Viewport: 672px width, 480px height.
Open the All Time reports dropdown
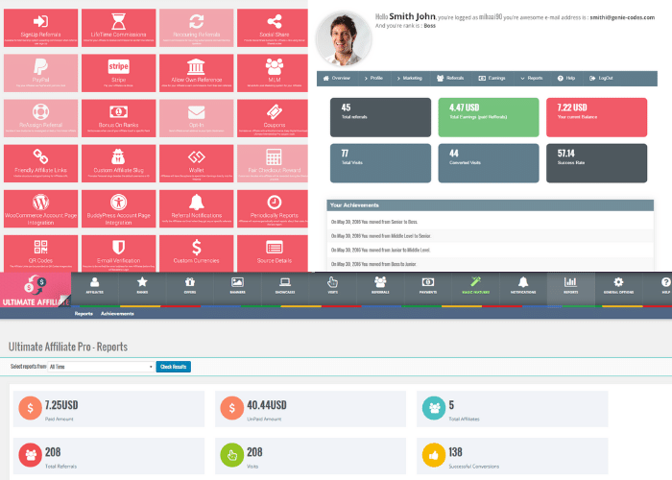coord(100,367)
